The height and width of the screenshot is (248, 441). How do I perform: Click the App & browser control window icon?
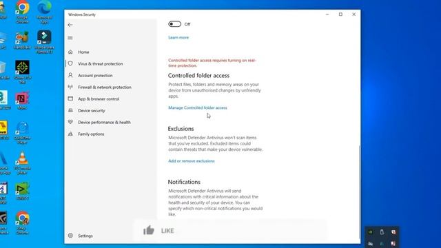[70, 99]
